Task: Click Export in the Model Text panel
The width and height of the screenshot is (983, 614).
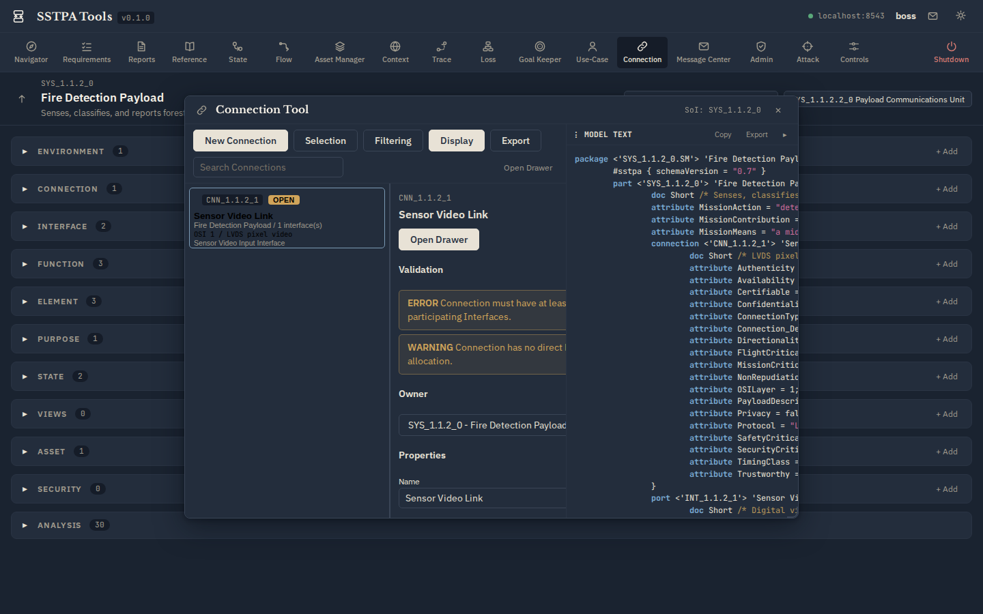Action: (x=756, y=135)
